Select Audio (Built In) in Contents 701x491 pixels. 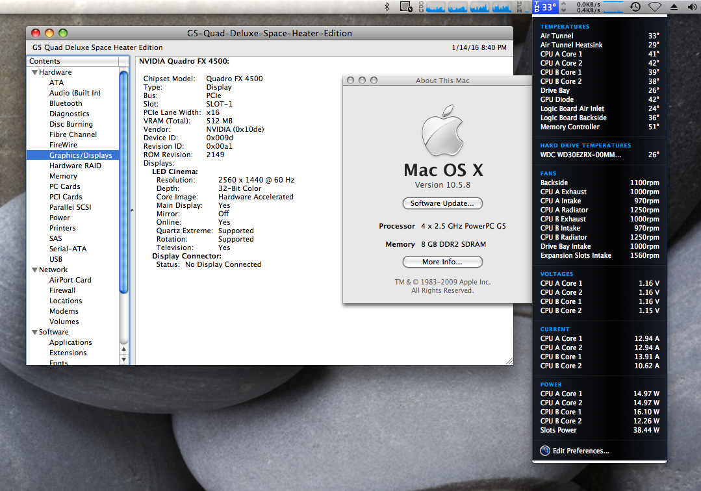point(75,93)
